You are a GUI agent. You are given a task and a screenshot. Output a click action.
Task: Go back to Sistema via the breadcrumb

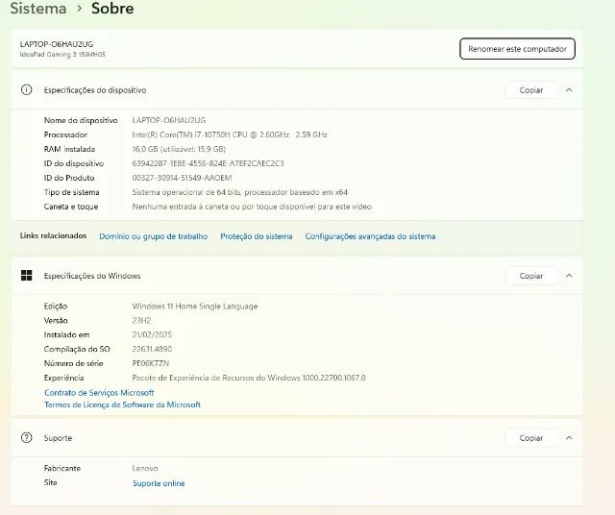38,9
